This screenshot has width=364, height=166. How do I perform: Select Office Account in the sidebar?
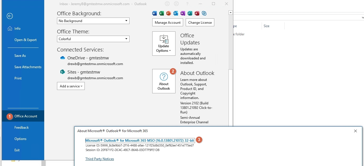[26, 116]
